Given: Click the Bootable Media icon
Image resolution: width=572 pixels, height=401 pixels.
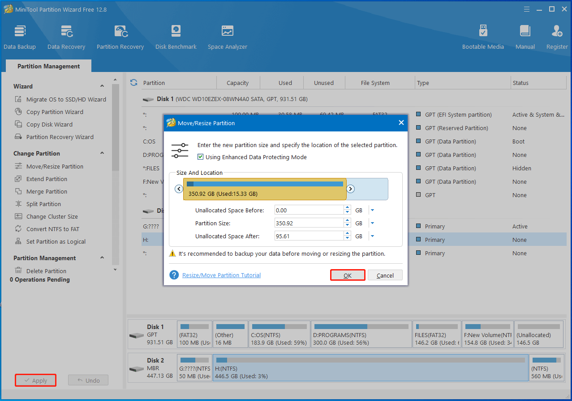Looking at the screenshot, I should pyautogui.click(x=483, y=37).
